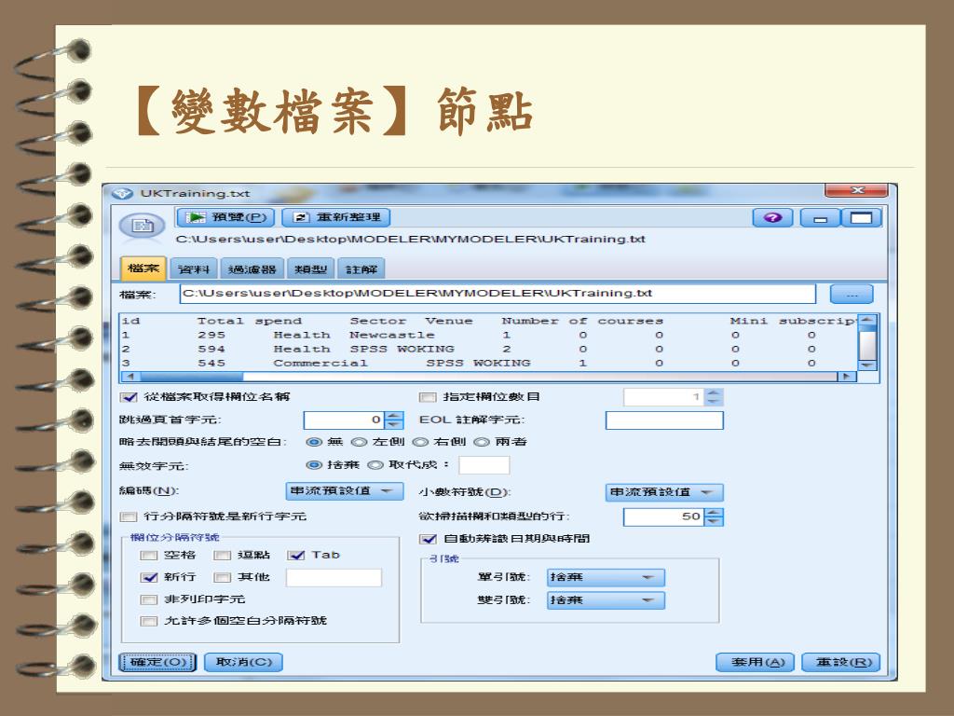
Task: Open the 小數符號(D) dropdown
Action: point(664,492)
